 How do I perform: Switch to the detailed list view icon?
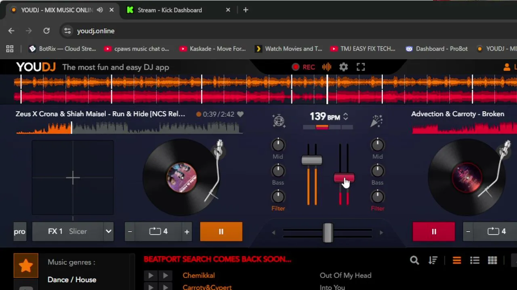475,261
